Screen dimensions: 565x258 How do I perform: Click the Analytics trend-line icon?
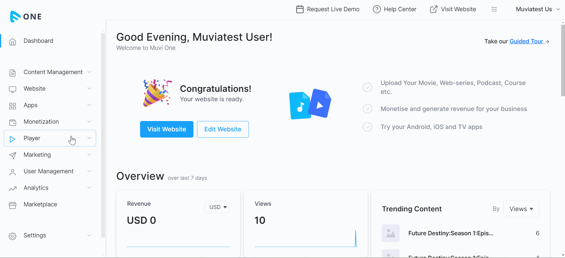(12, 189)
